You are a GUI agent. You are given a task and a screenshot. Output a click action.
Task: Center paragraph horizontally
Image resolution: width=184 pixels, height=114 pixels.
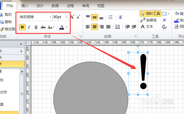(95, 27)
